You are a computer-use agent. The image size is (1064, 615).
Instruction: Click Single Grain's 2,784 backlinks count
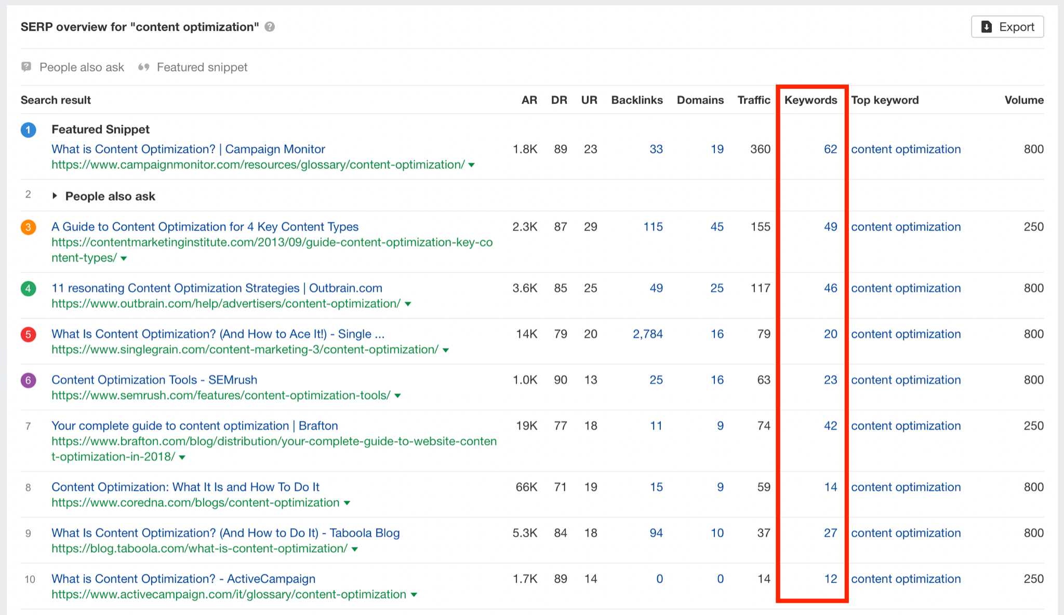[x=647, y=334]
